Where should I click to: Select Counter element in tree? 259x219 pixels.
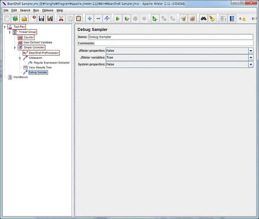(x=26, y=37)
